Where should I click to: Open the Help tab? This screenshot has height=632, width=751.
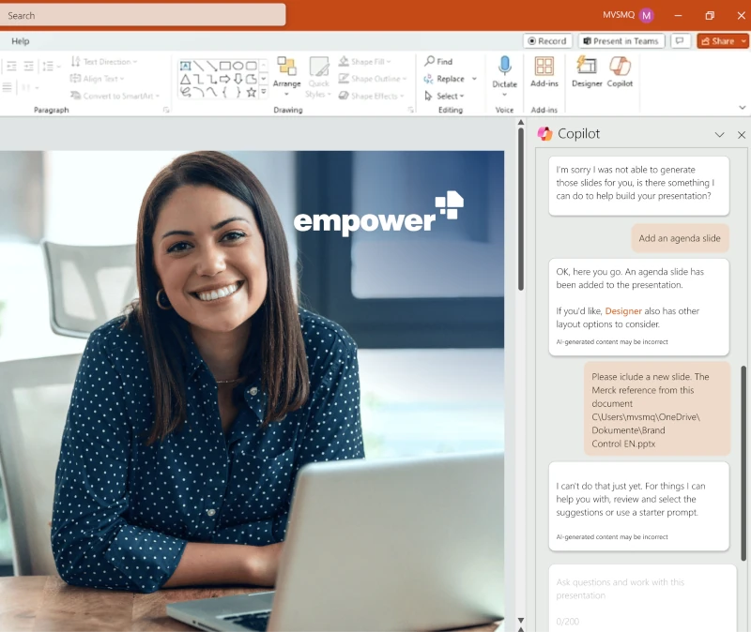tap(21, 41)
